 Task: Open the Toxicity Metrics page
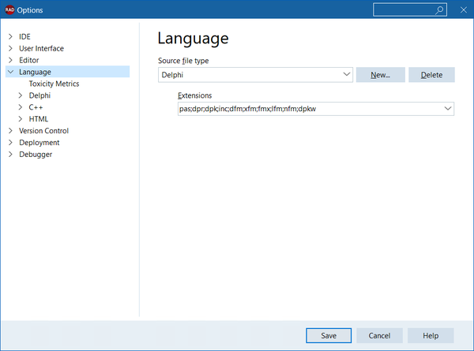54,84
